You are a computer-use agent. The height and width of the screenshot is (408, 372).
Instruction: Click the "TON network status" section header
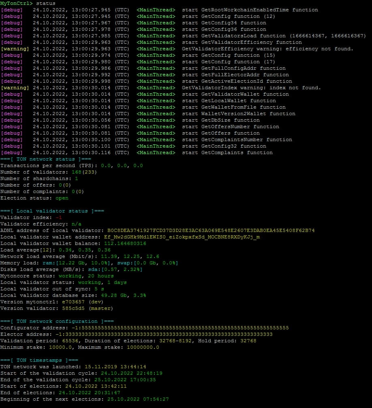click(46, 159)
